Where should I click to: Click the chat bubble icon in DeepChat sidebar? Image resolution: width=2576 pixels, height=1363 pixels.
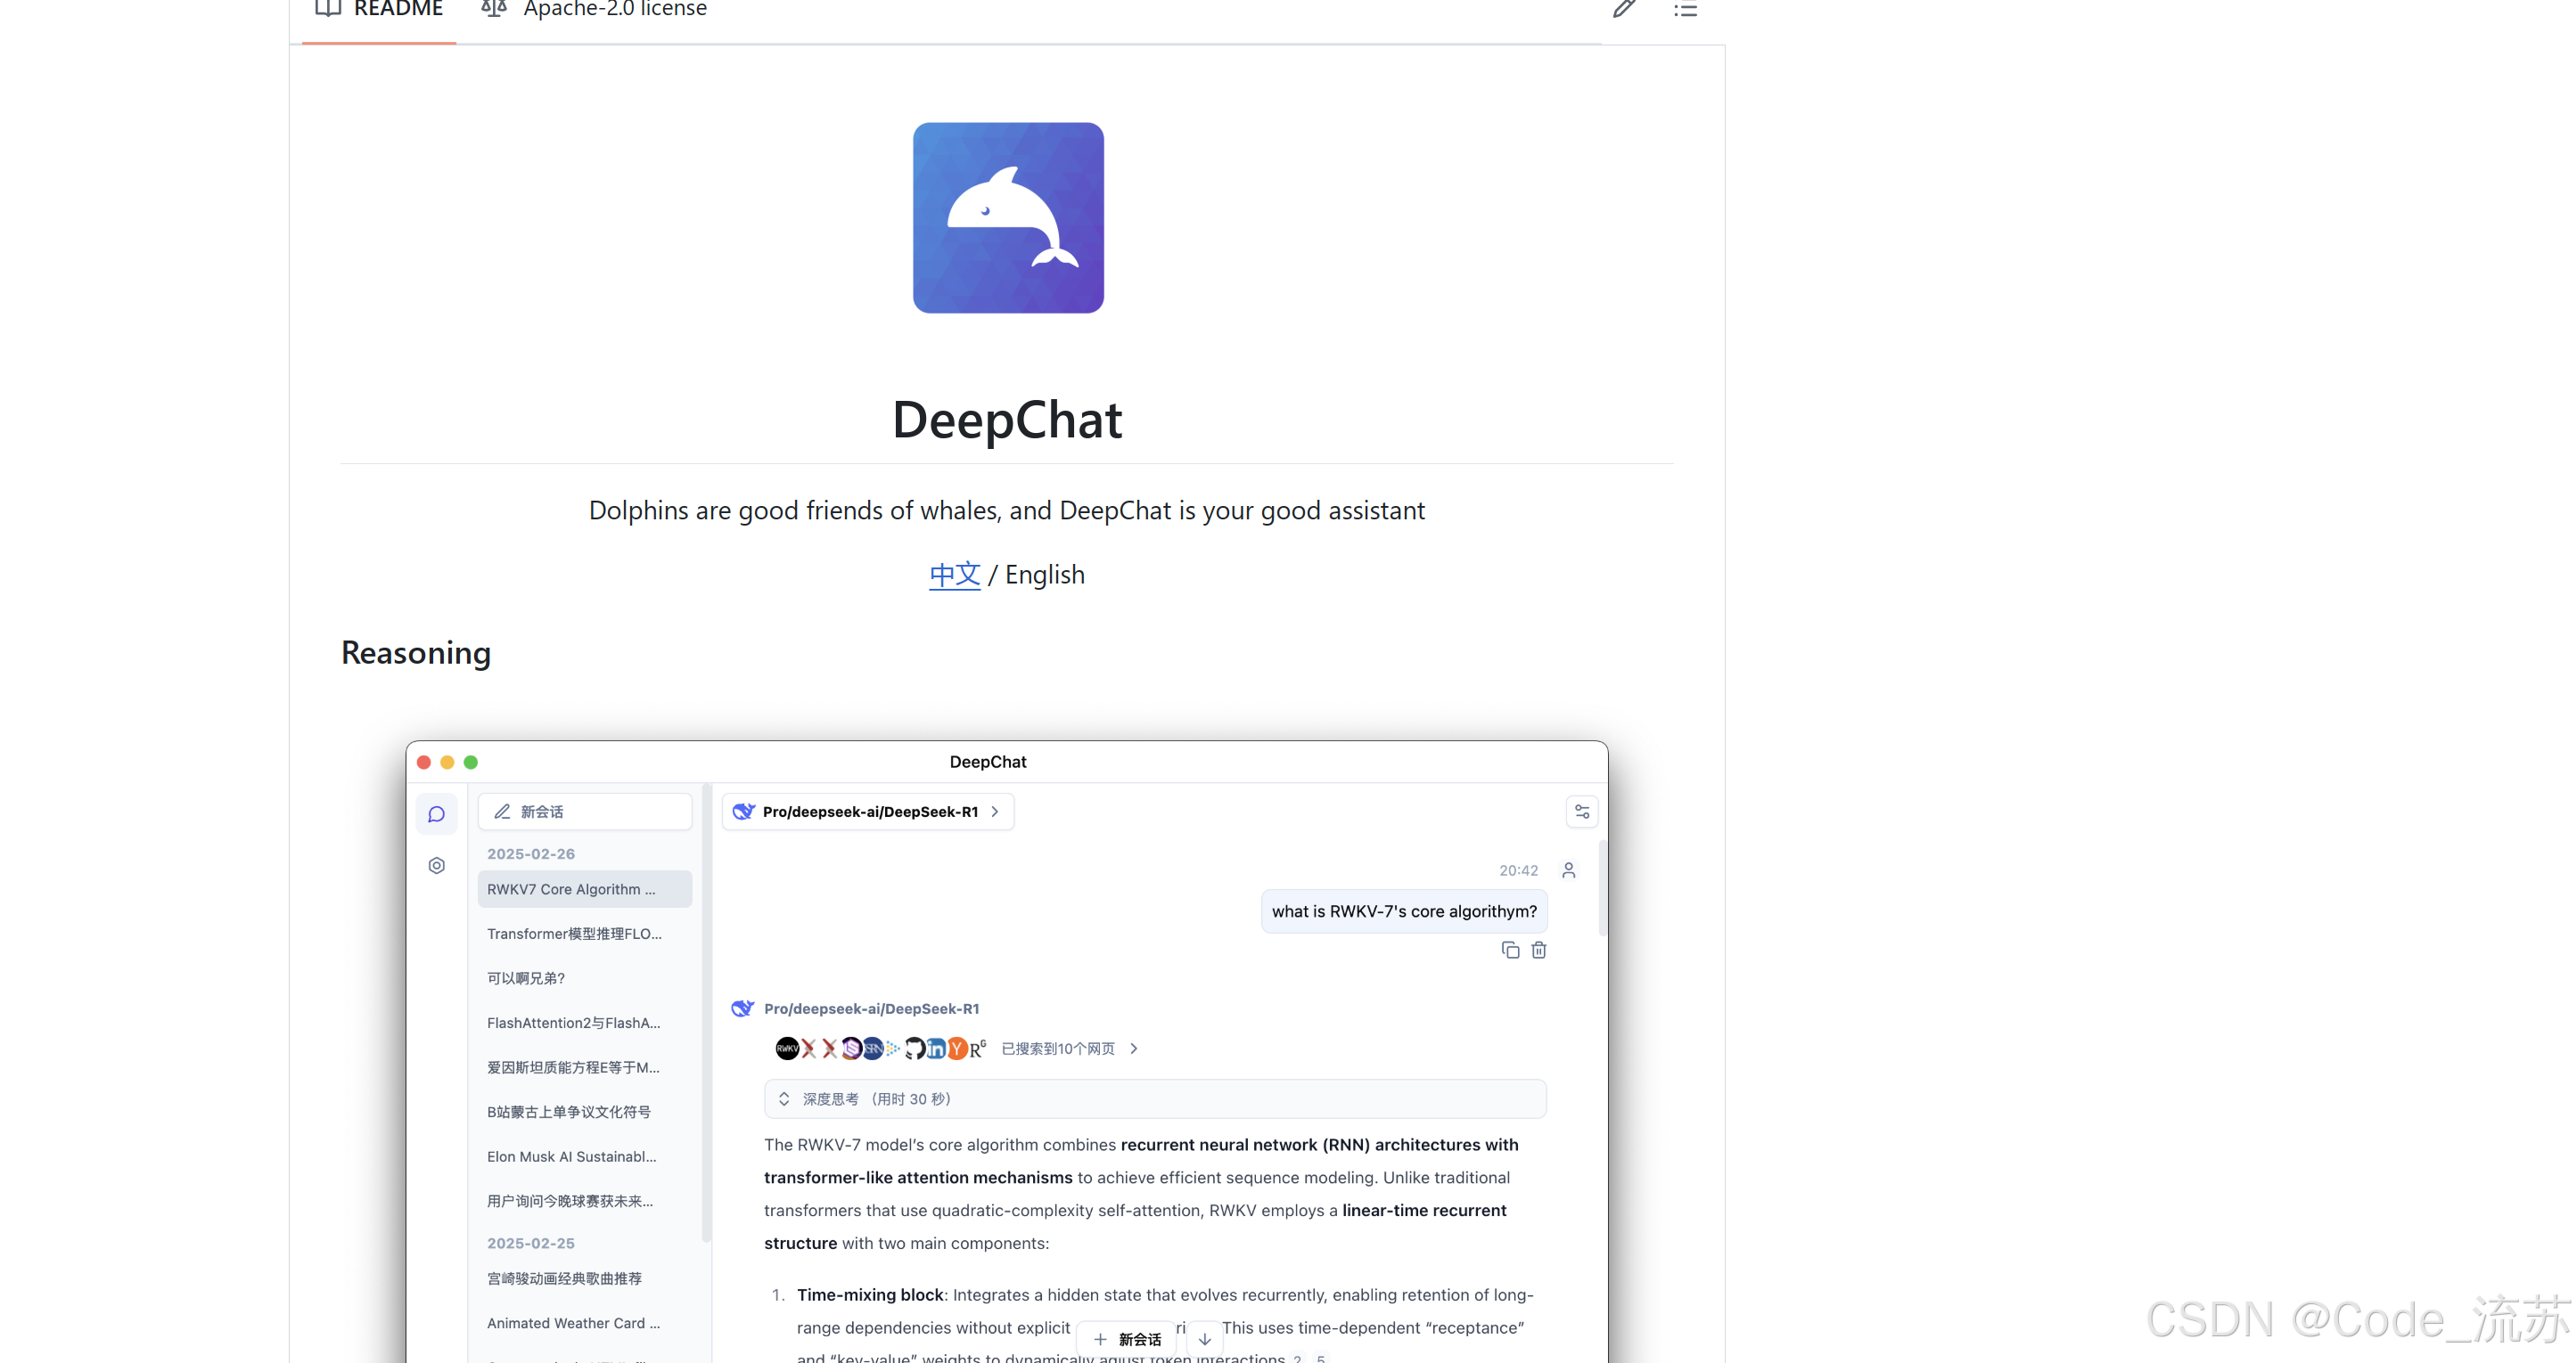pyautogui.click(x=436, y=814)
